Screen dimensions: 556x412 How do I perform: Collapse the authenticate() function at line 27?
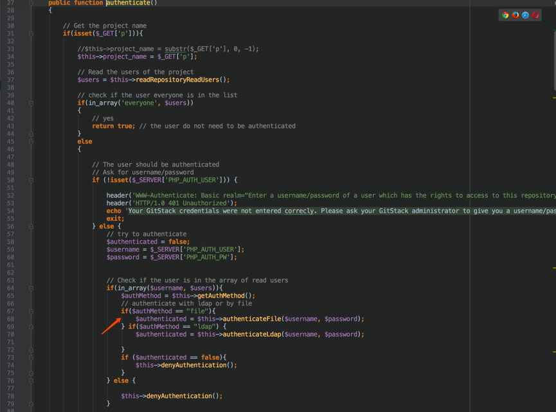(x=31, y=3)
